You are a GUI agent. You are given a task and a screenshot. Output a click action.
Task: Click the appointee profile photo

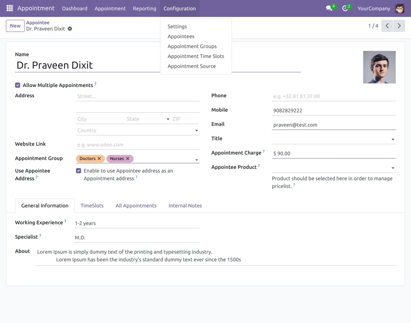click(379, 67)
